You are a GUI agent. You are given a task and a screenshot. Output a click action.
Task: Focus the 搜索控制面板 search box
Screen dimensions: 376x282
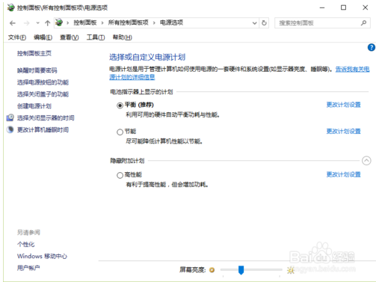tap(322, 23)
